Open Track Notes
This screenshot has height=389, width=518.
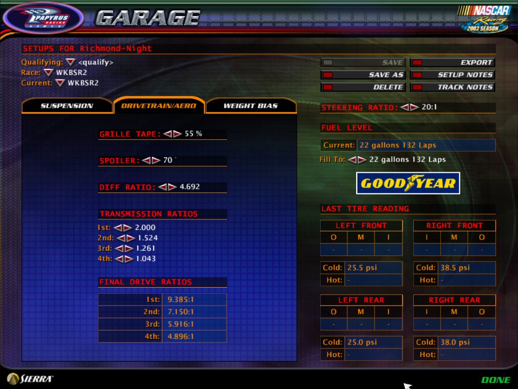point(452,87)
